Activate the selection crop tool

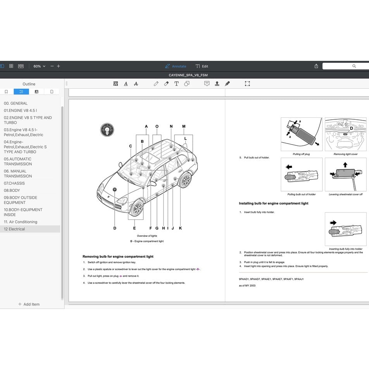tap(247, 83)
